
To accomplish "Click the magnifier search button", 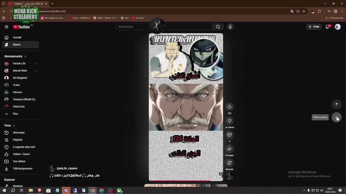I will [218, 27].
